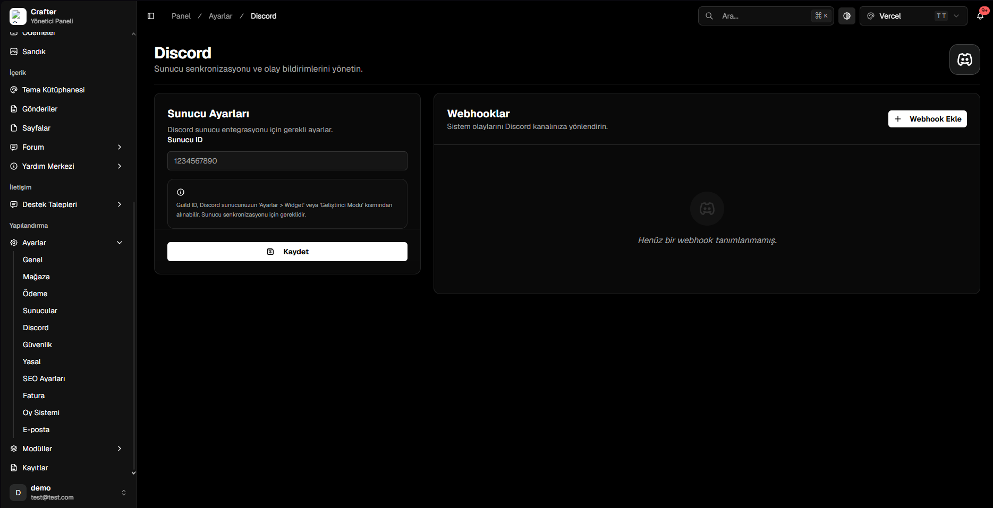Click the Modüller layers icon
This screenshot has width=993, height=508.
point(14,449)
